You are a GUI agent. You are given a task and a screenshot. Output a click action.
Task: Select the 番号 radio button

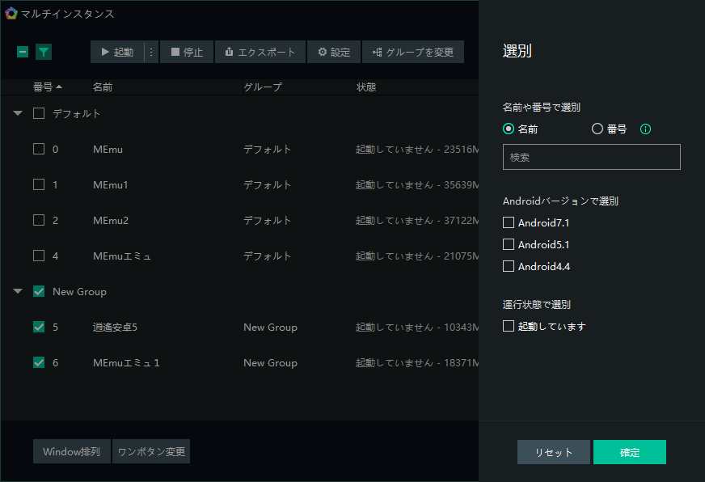tap(597, 129)
